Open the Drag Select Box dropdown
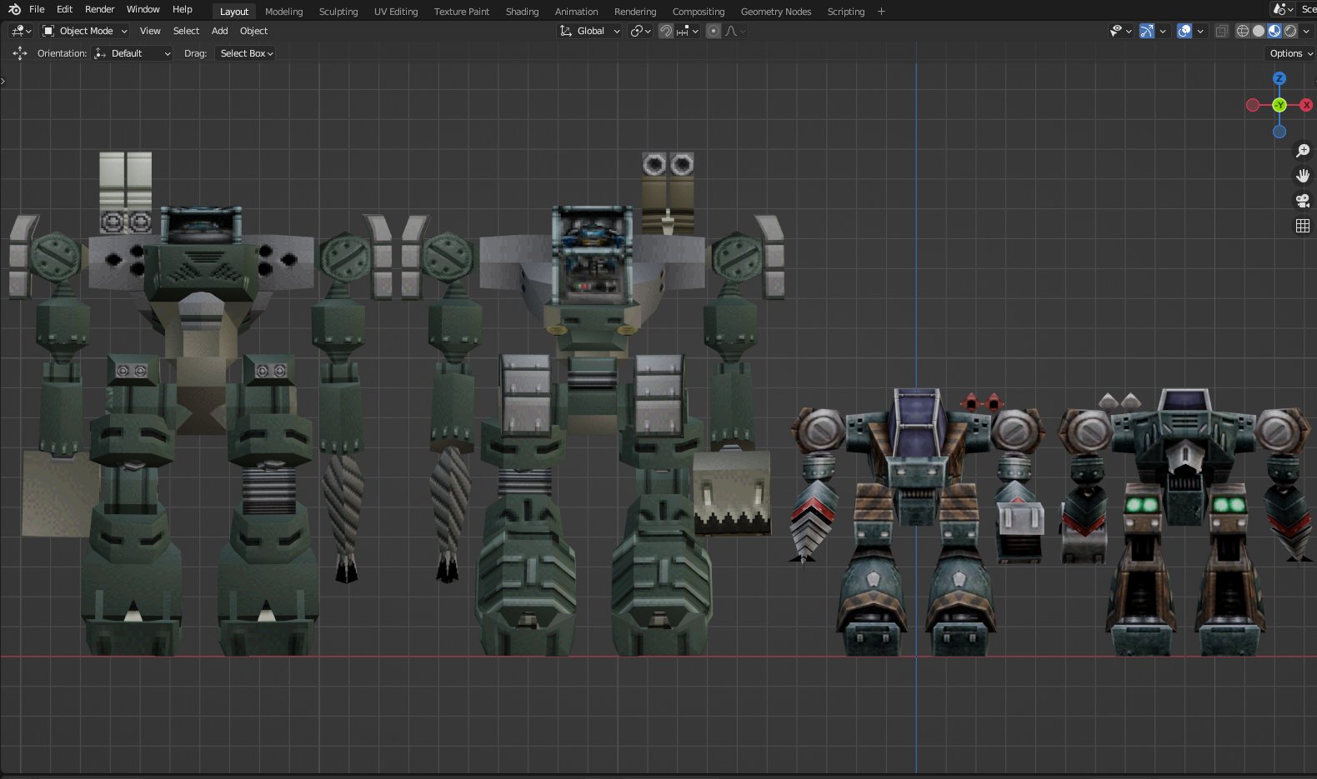1317x779 pixels. click(x=246, y=53)
